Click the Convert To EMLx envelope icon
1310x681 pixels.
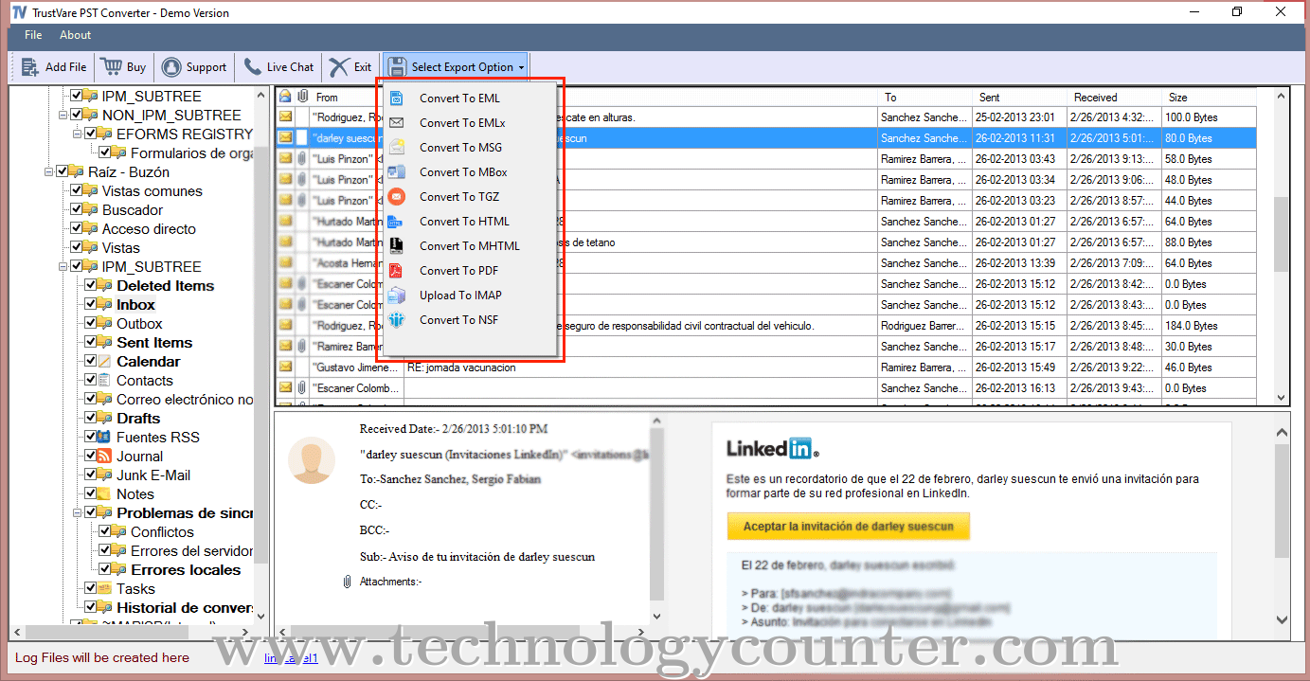tap(398, 122)
